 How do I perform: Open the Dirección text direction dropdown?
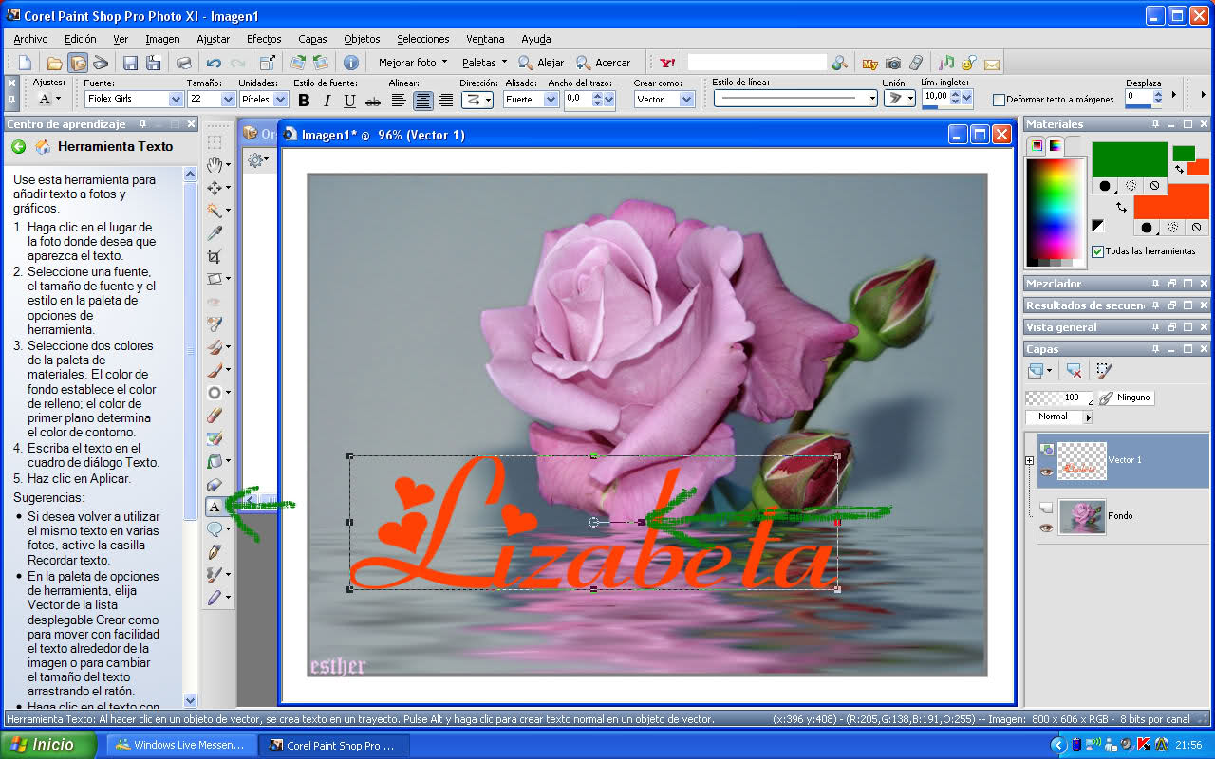point(477,99)
